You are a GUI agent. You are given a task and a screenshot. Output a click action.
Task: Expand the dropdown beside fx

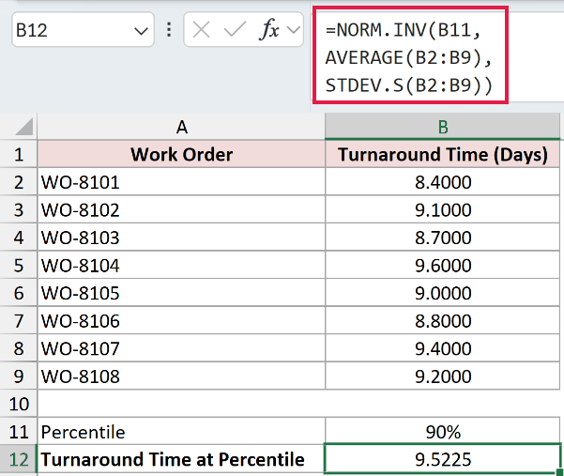(294, 30)
